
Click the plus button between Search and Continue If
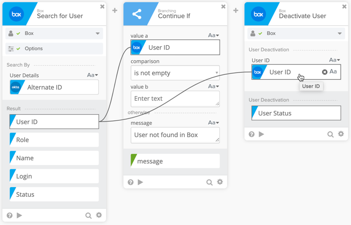(x=115, y=10)
